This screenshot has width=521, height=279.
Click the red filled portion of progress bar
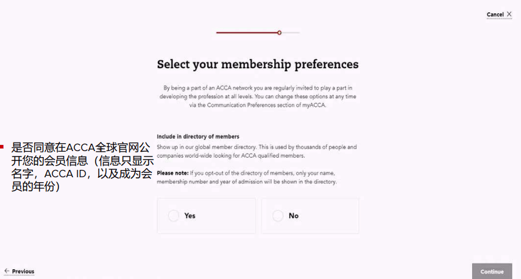(247, 32)
